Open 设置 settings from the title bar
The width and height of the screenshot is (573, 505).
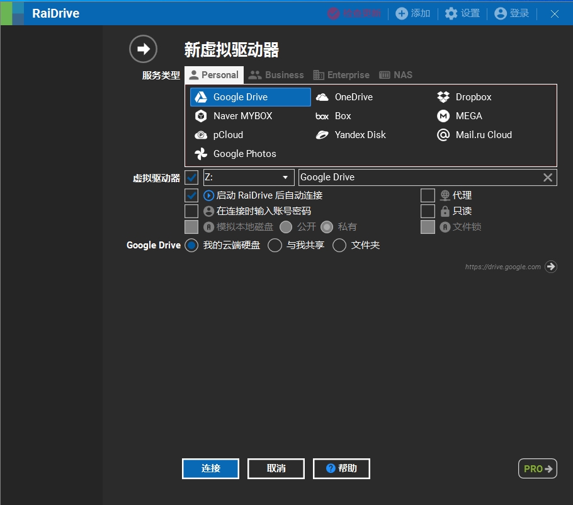462,13
